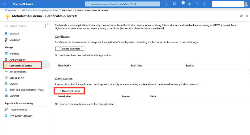Screen dimensions: 250x135
Task: Click the Expose an API cloud icon
Action: (x=6, y=78)
